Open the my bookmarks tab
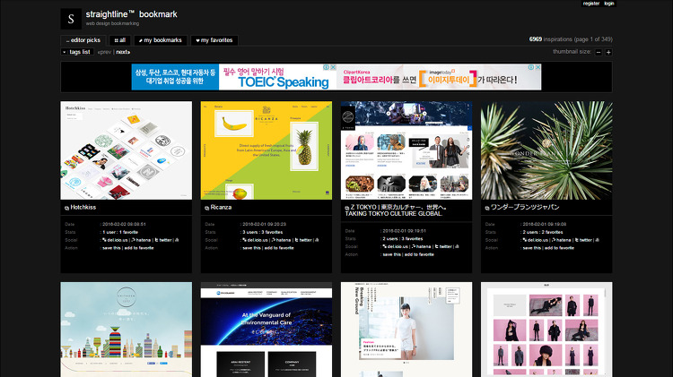 tap(161, 40)
